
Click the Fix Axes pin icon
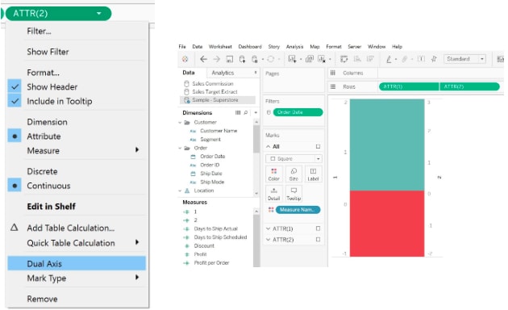coord(434,59)
